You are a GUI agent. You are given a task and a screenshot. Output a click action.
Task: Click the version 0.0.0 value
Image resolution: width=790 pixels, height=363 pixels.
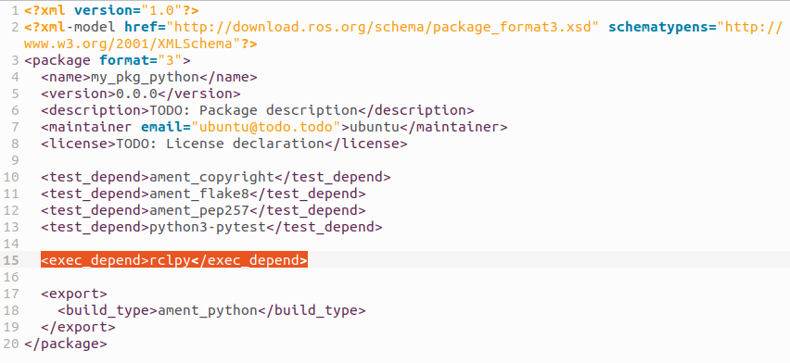pyautogui.click(x=136, y=94)
